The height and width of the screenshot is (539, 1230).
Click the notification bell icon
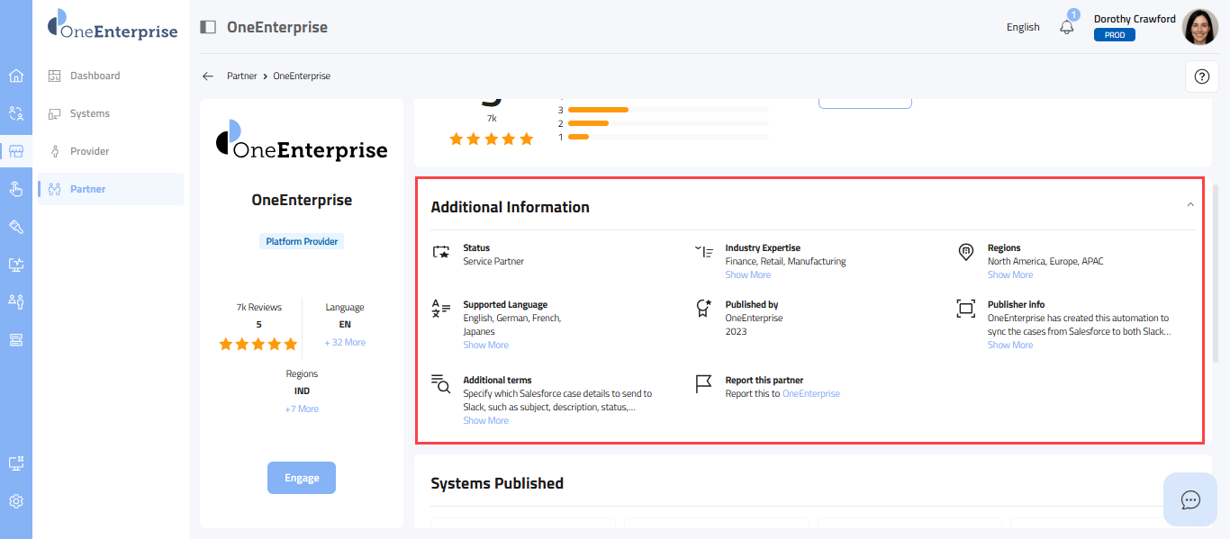click(1067, 27)
